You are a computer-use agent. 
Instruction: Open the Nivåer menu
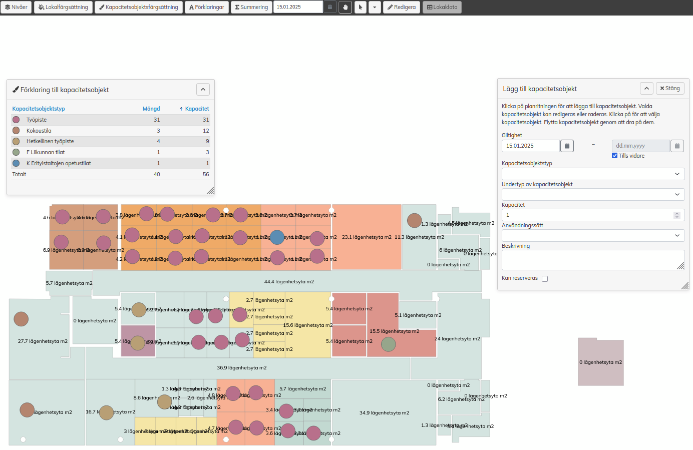[x=17, y=7]
